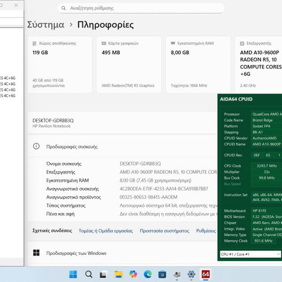Switch to AIDA64 taskbar icon

(205, 275)
